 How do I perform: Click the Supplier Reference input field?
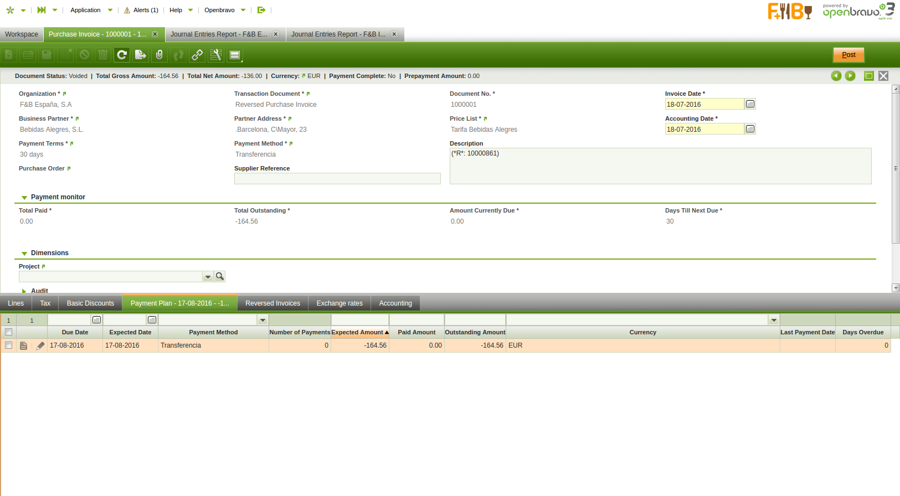point(337,179)
